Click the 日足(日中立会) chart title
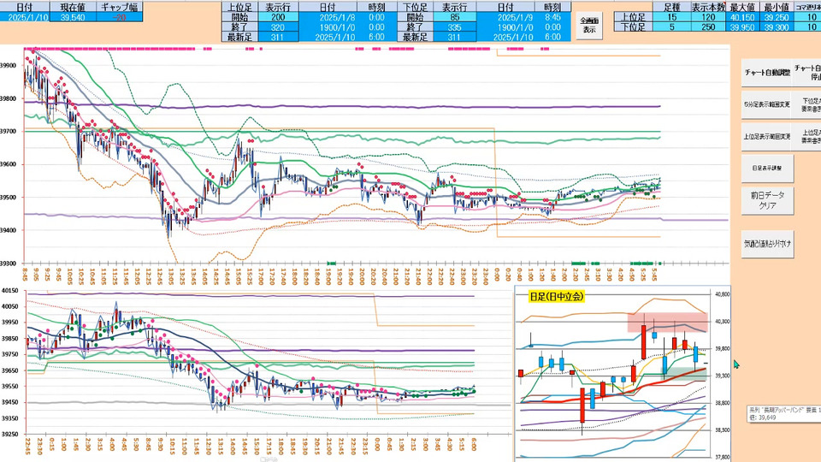821x462 pixels. pyautogui.click(x=556, y=296)
